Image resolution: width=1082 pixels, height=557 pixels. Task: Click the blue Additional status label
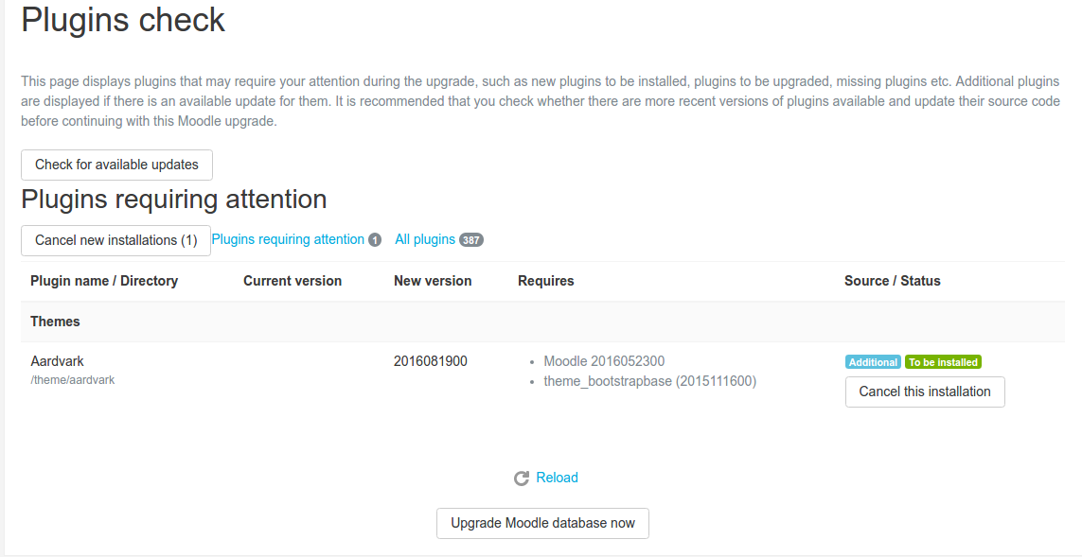[x=873, y=362]
